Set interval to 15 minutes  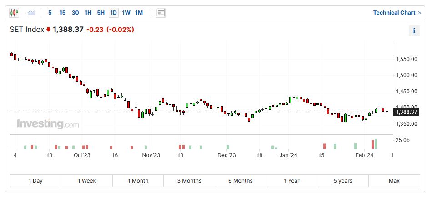click(x=63, y=13)
